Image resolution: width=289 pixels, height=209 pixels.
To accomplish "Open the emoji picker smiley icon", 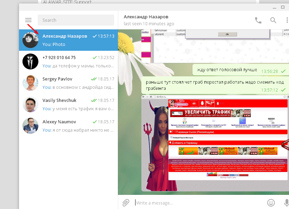I will click(271, 202).
